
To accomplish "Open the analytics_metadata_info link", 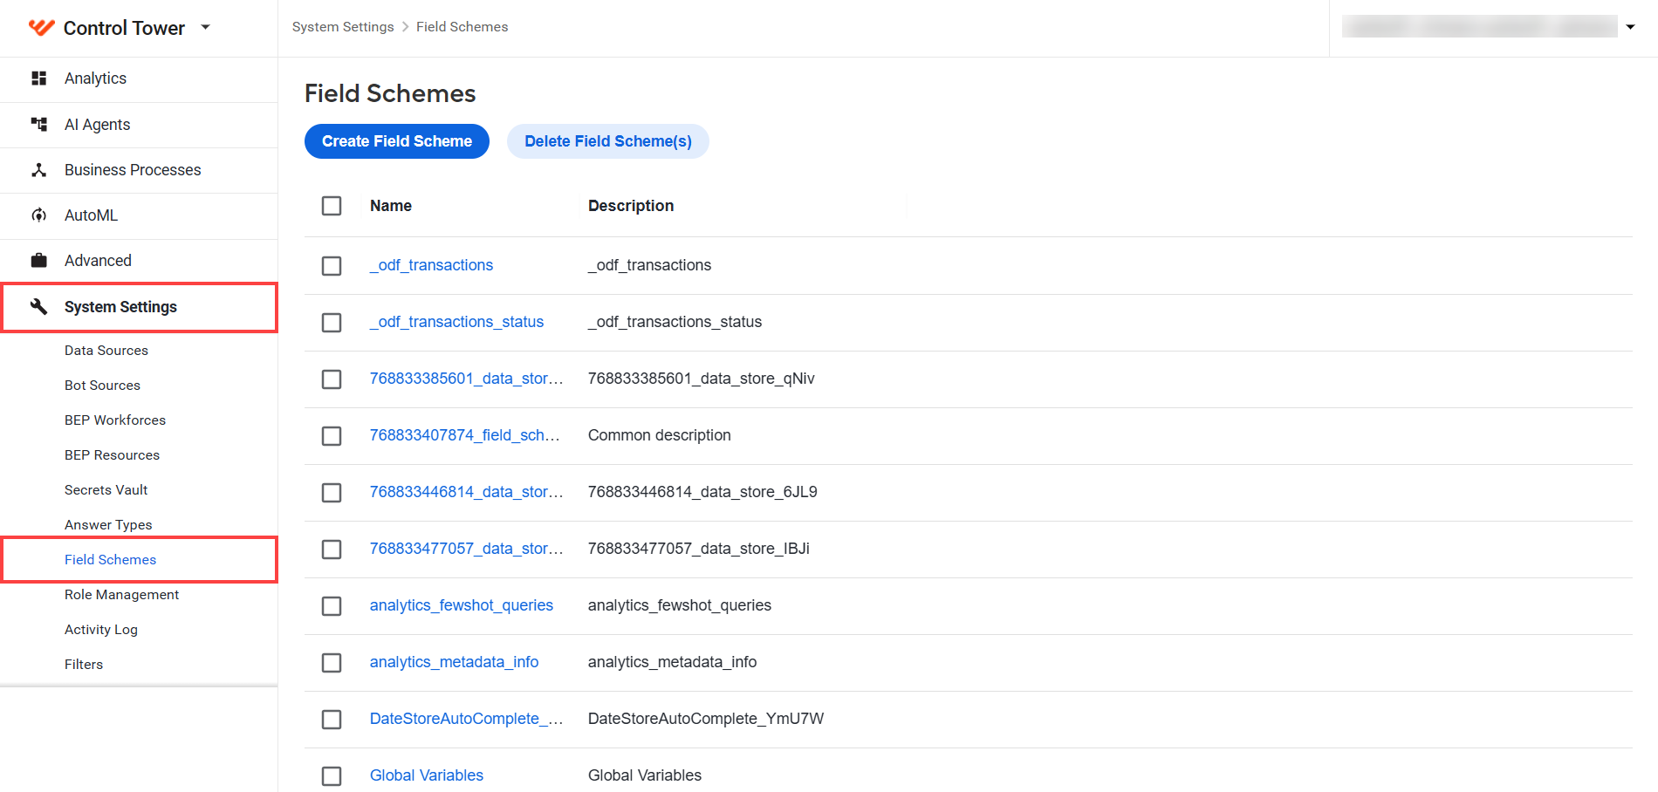I will click(454, 662).
